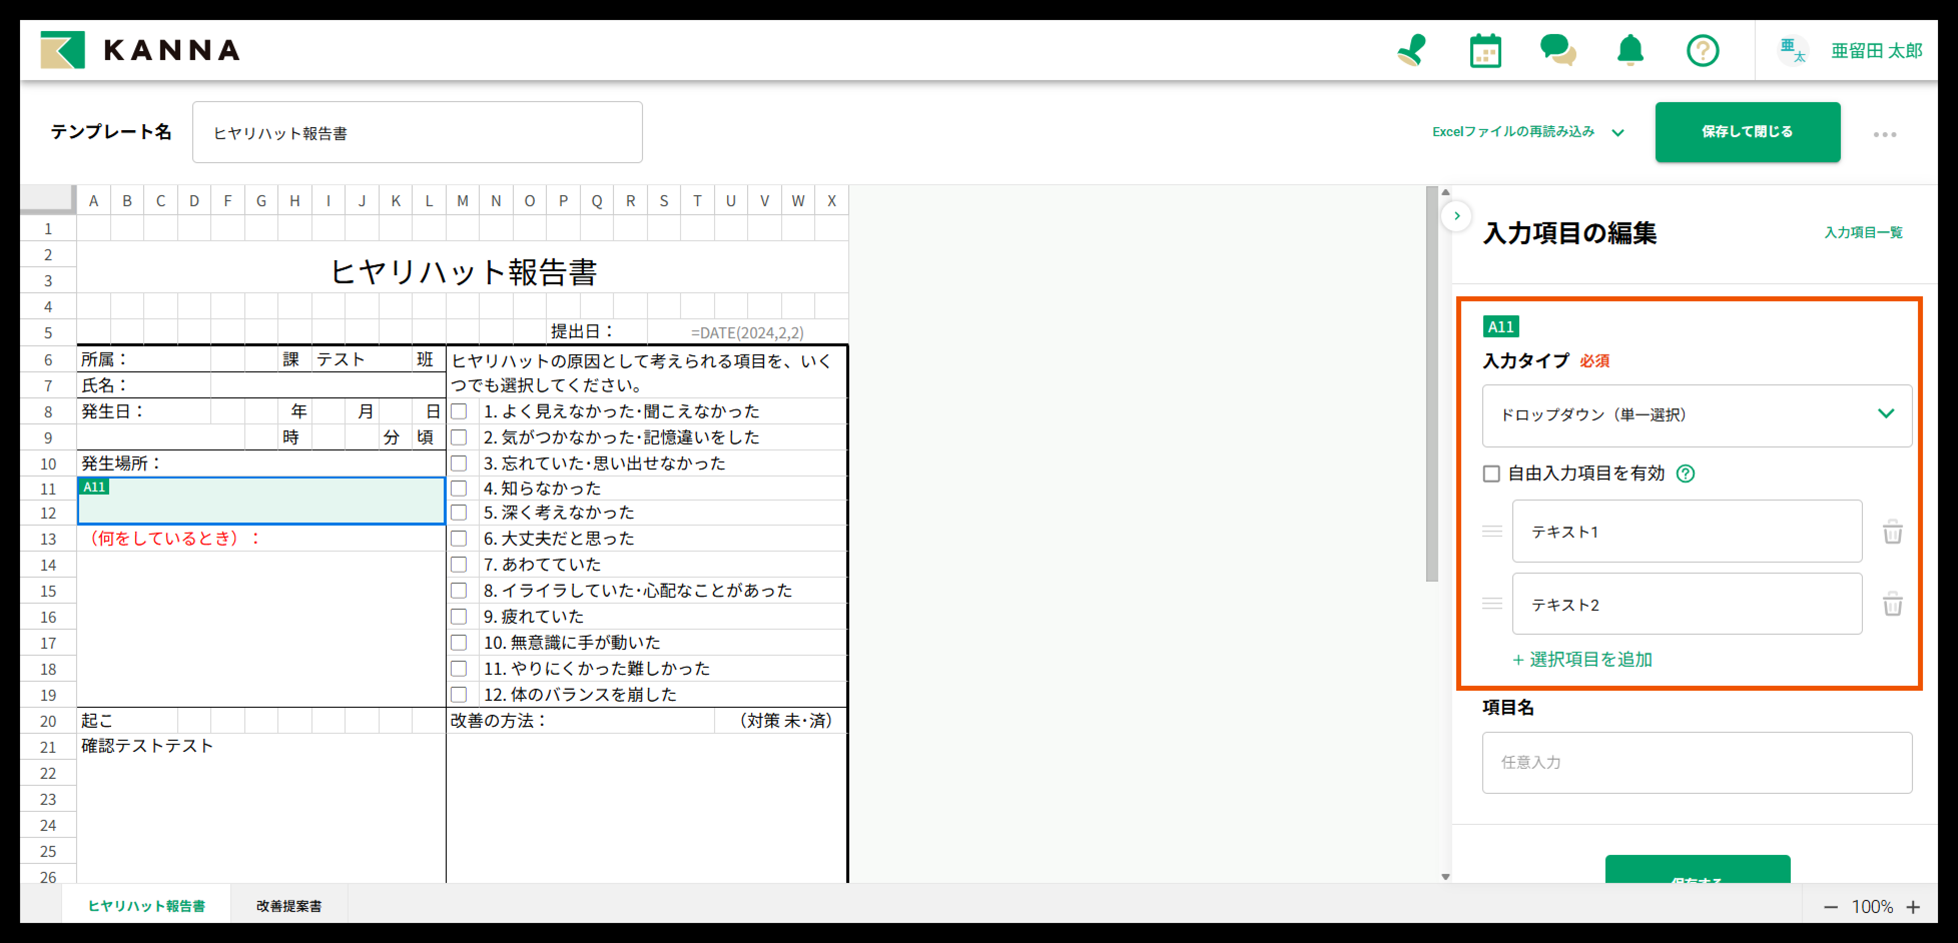Open the chat bubbles icon

point(1557,51)
